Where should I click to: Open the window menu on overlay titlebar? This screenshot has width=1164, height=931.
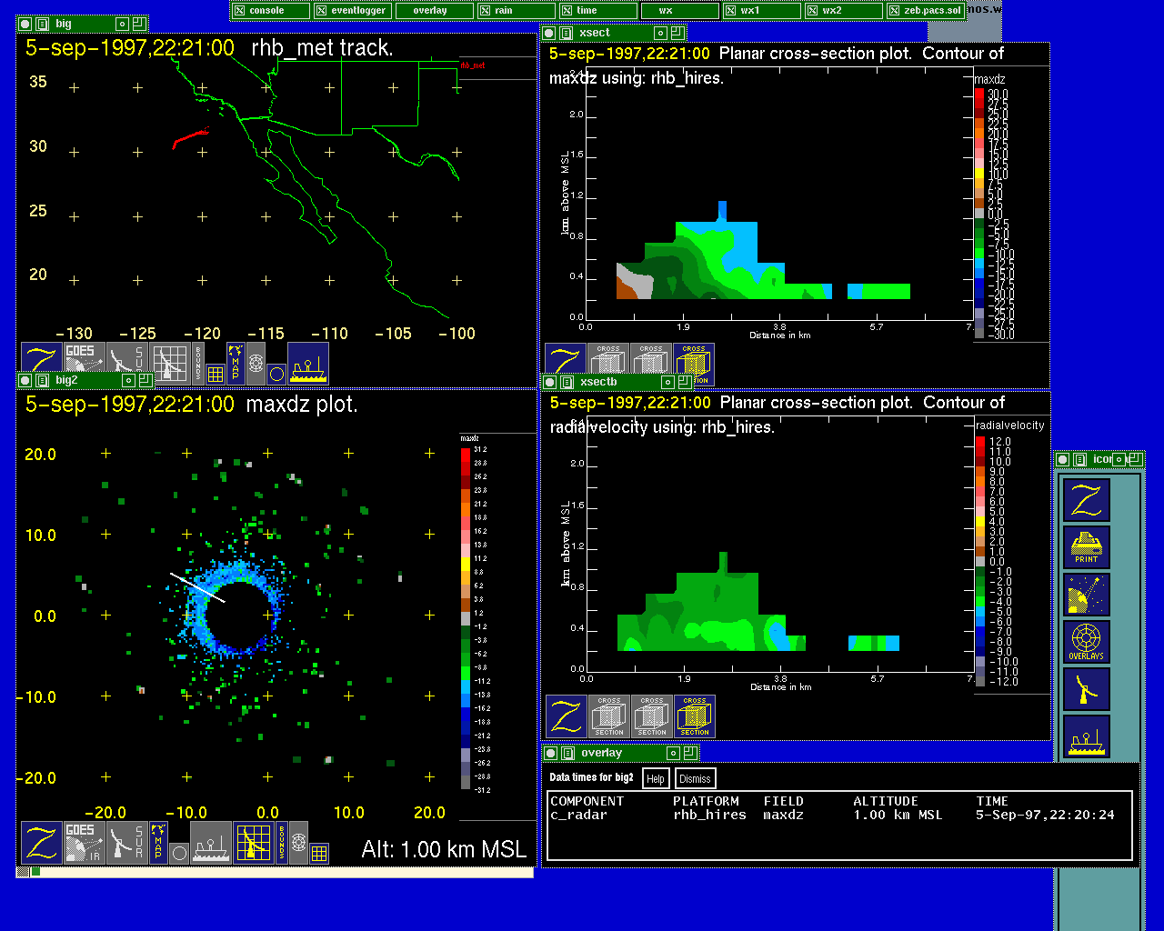click(567, 753)
